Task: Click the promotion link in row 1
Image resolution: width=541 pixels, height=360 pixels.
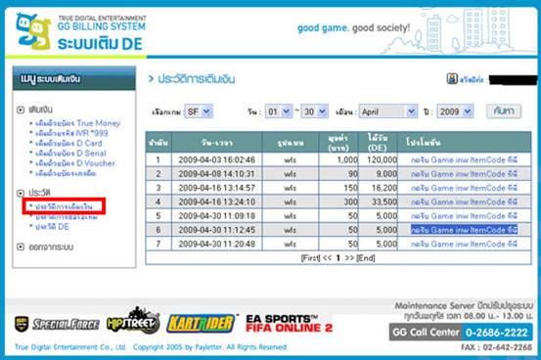Action: pyautogui.click(x=464, y=159)
